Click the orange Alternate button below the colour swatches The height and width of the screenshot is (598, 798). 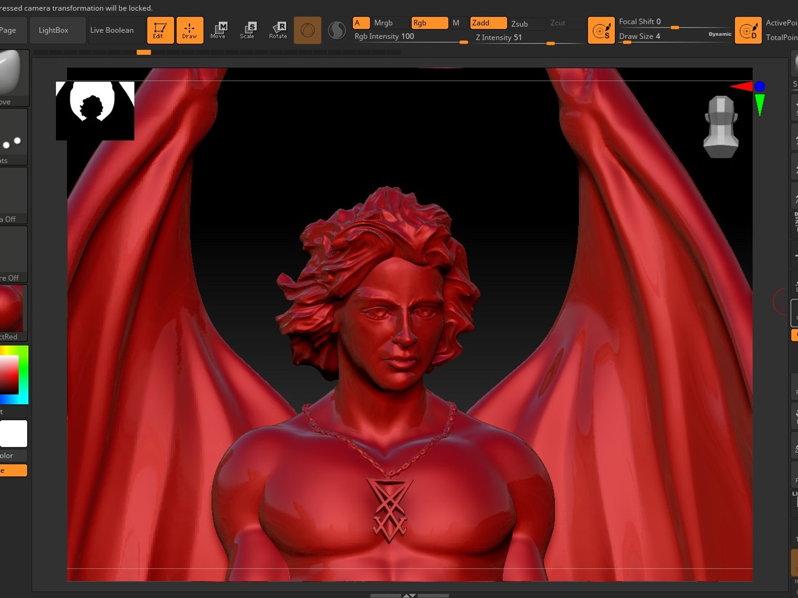13,470
